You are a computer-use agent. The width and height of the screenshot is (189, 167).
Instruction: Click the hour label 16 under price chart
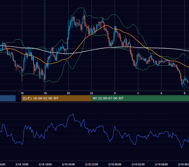pos(22,93)
